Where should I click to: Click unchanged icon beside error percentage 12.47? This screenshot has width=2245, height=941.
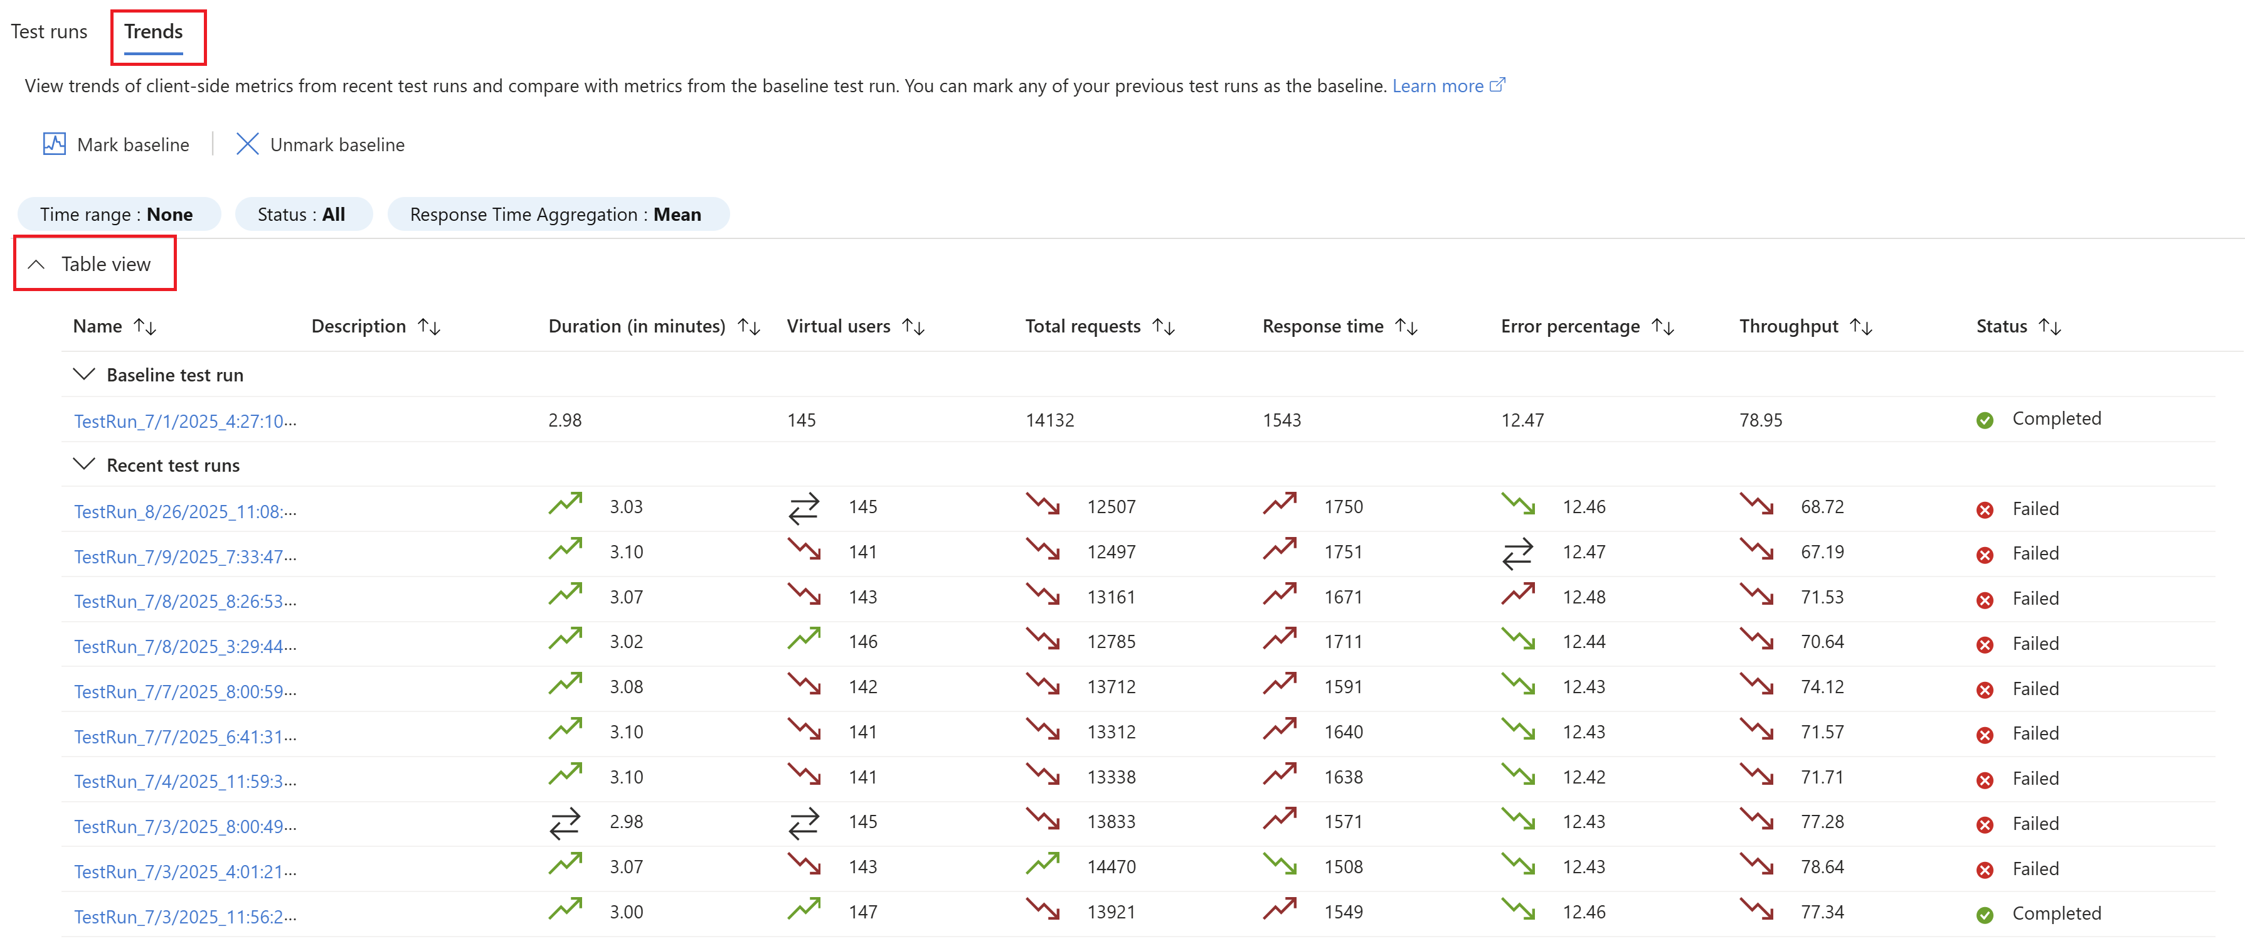click(1517, 553)
